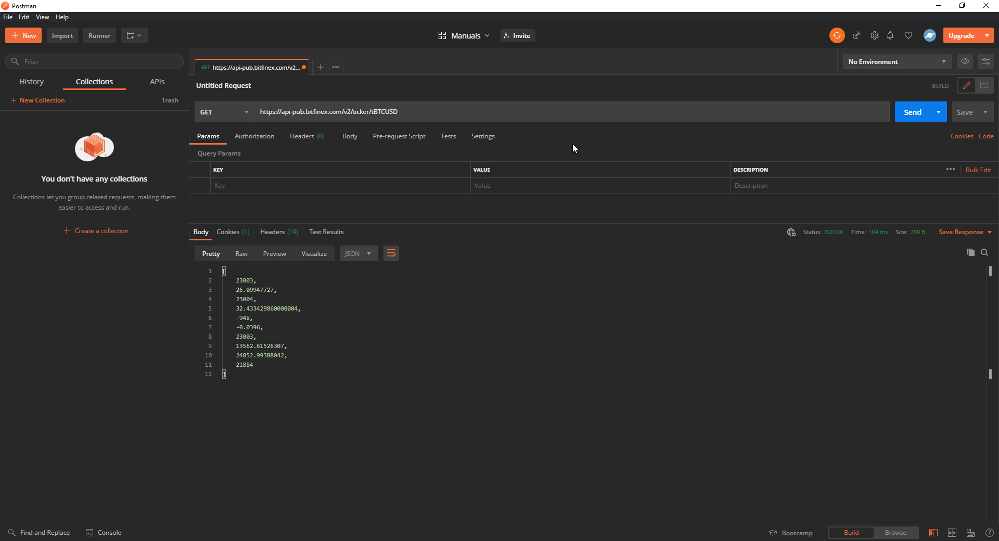Open the comments icon next to Build

(984, 85)
